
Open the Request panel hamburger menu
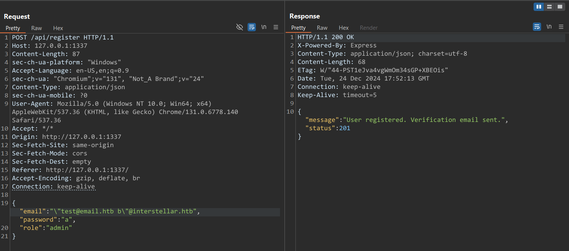[276, 27]
